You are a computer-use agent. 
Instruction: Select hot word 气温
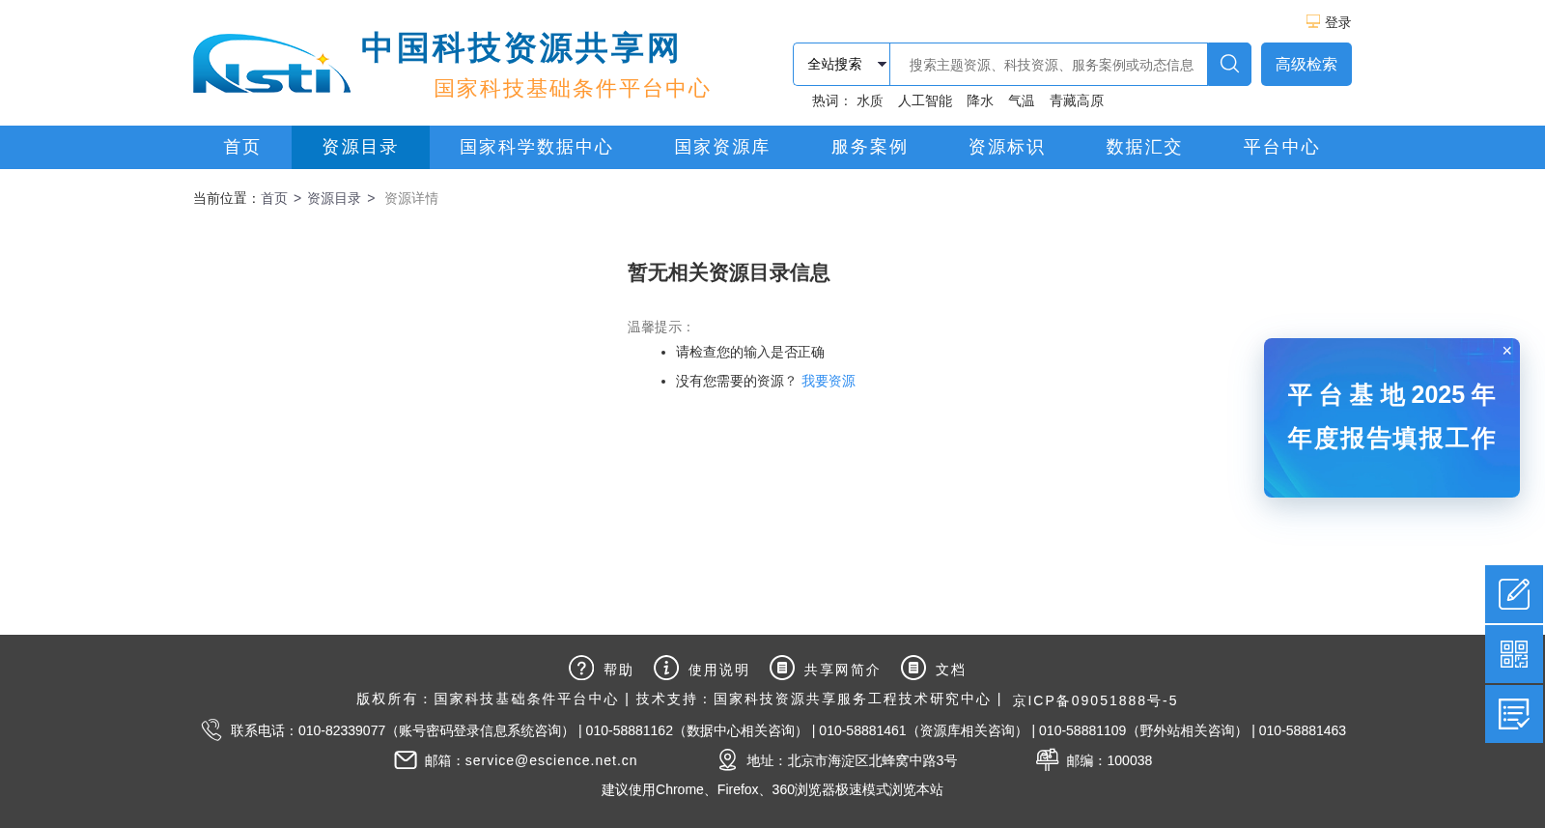coord(1022,100)
